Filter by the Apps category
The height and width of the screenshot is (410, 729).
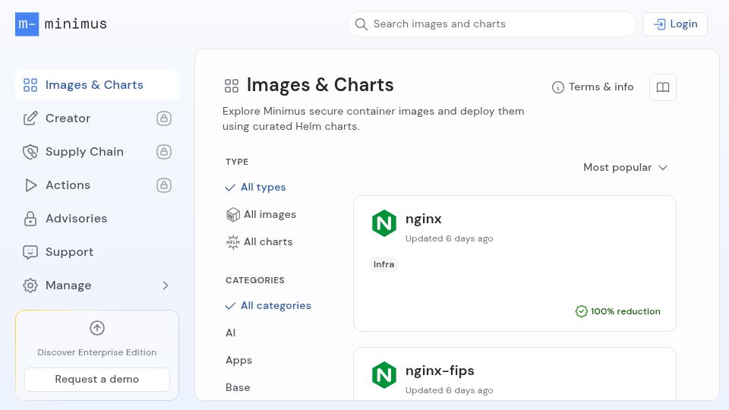pyautogui.click(x=238, y=360)
